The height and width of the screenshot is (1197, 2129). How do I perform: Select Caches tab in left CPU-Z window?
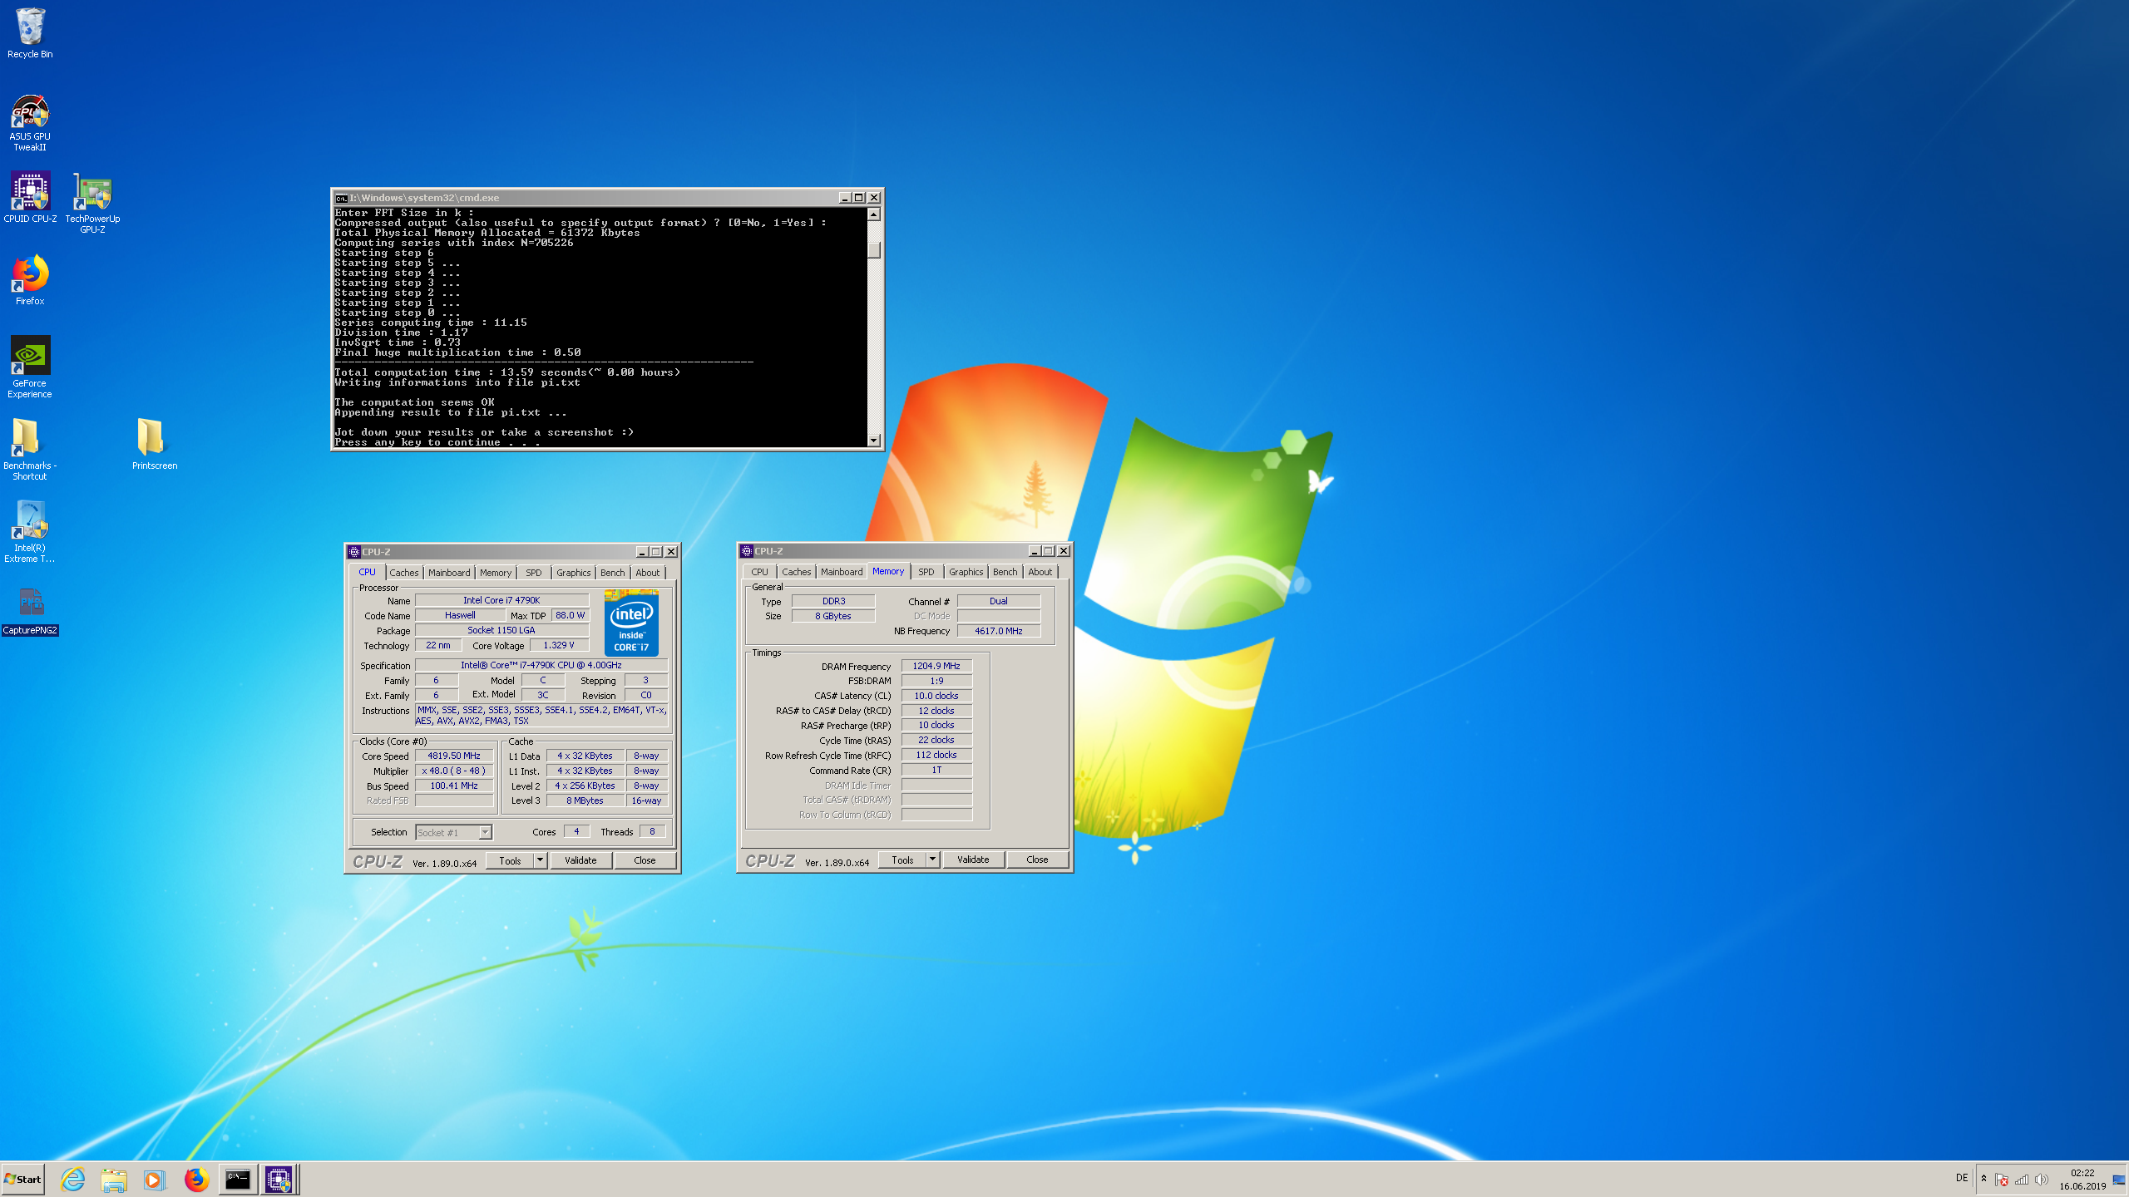coord(403,573)
